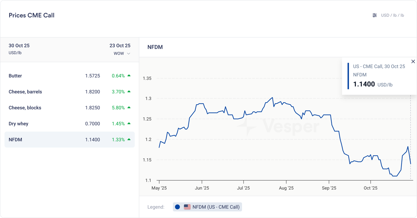The image size is (417, 218).
Task: Open the units filter settings icon
Action: click(375, 15)
